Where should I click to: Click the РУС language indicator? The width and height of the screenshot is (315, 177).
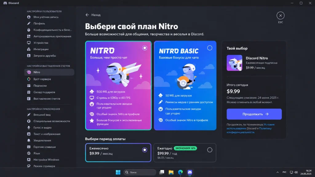(x=285, y=172)
